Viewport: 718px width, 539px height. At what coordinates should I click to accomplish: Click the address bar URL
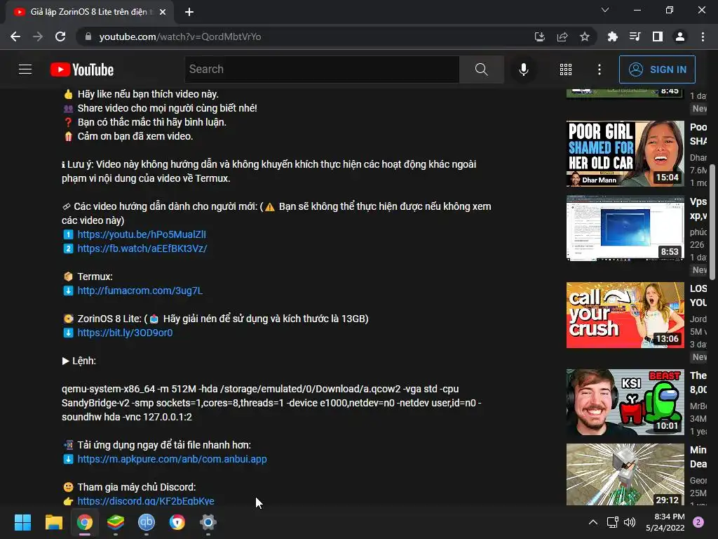[x=180, y=36]
